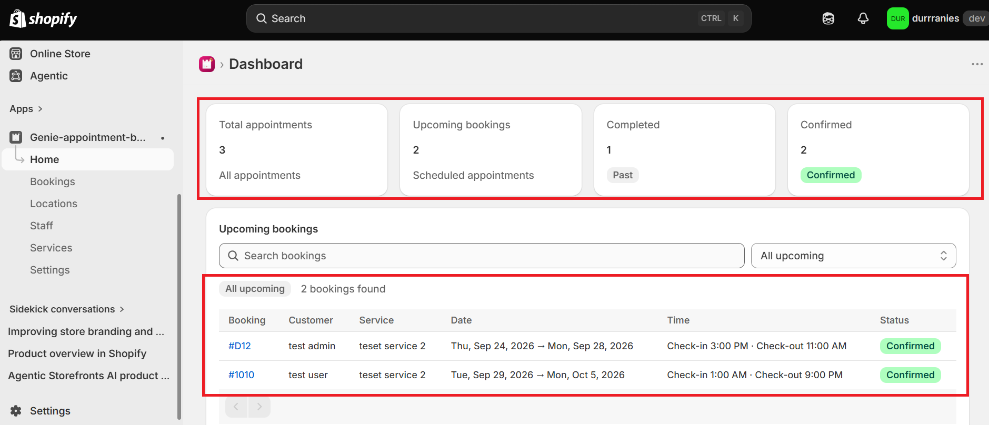This screenshot has height=425, width=989.
Task: Open Improving store branding conversation
Action: [x=86, y=331]
